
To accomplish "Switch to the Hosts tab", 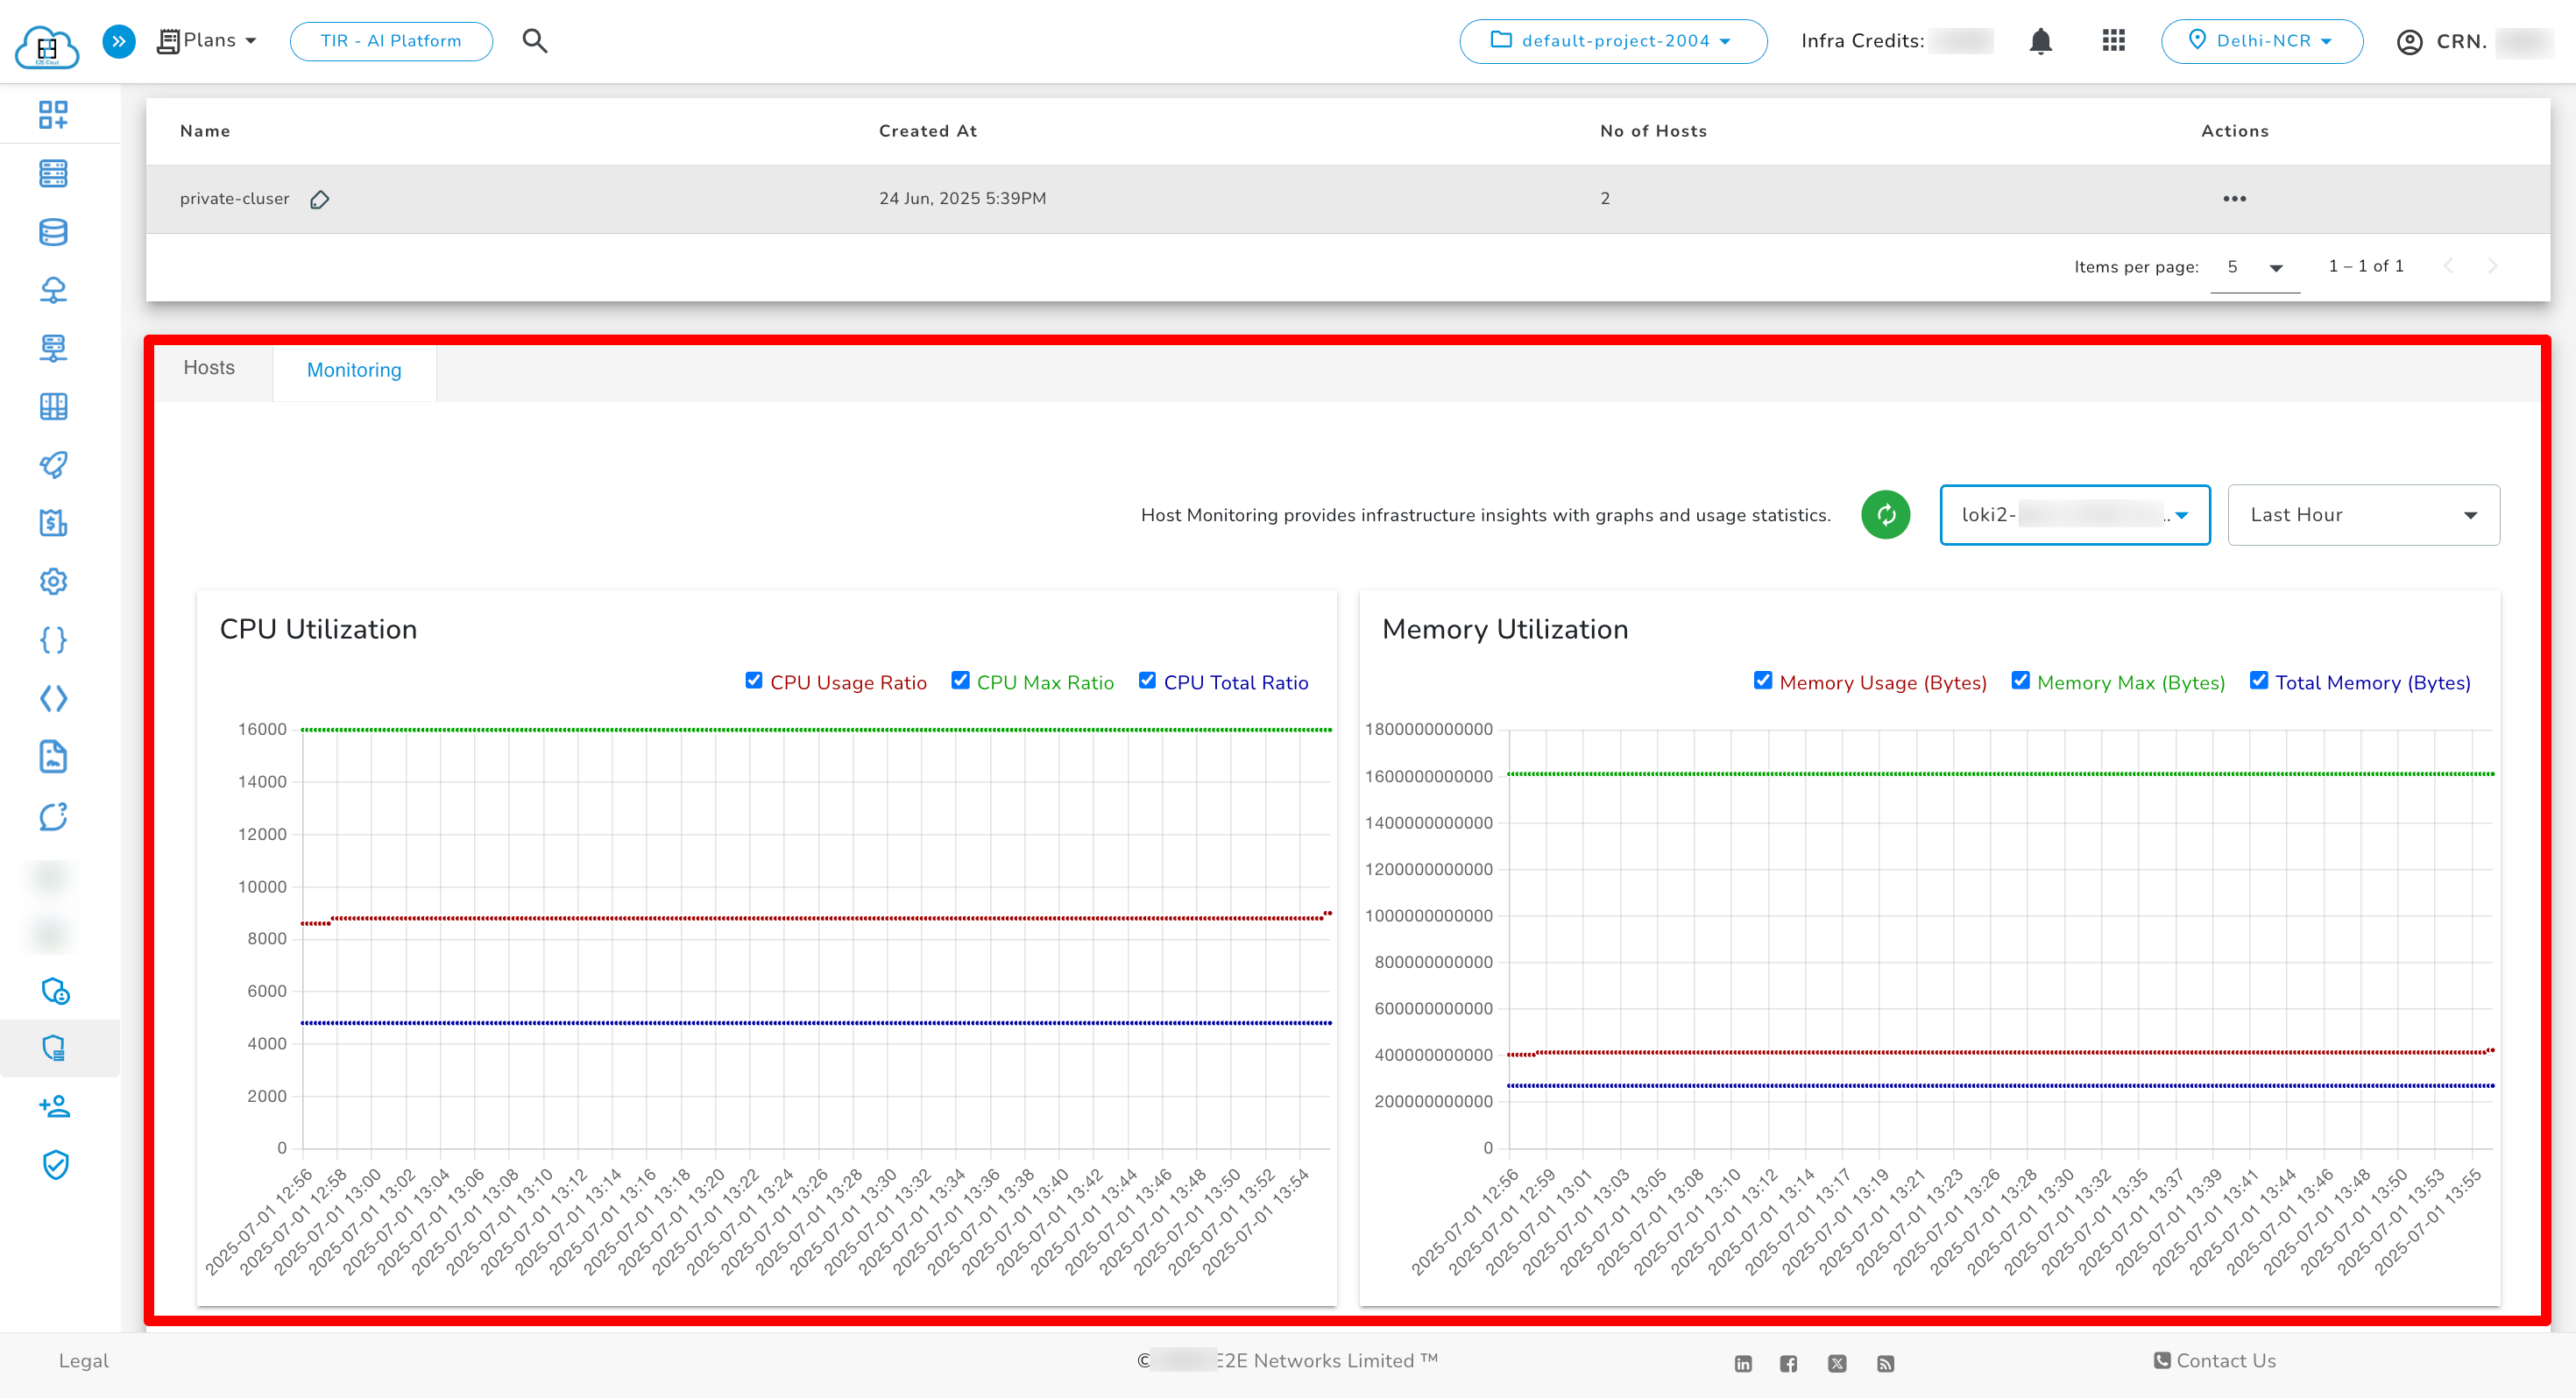I will tap(208, 368).
